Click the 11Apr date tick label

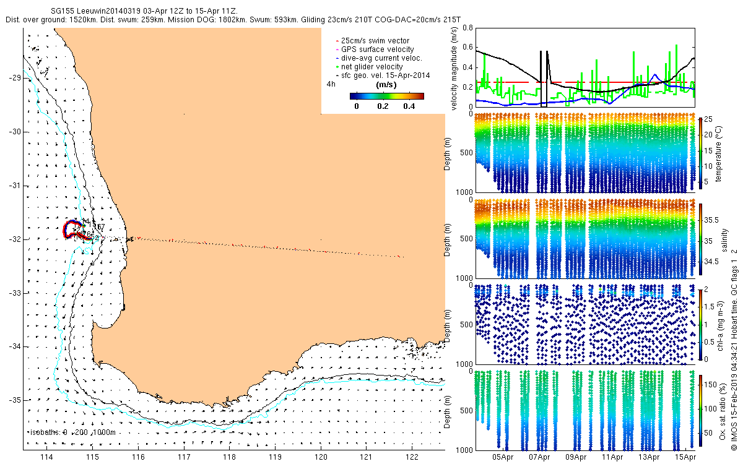(612, 457)
